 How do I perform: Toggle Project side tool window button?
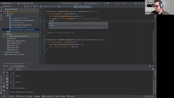1,9
